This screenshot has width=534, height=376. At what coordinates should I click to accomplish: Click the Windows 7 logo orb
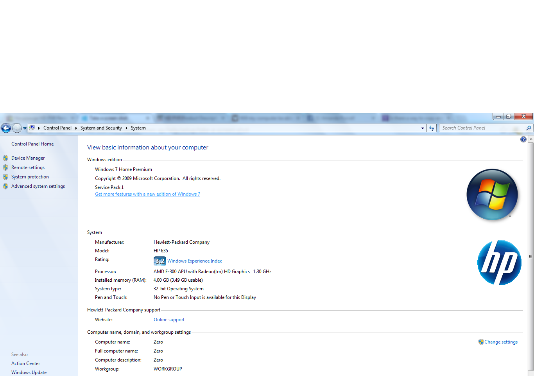492,194
